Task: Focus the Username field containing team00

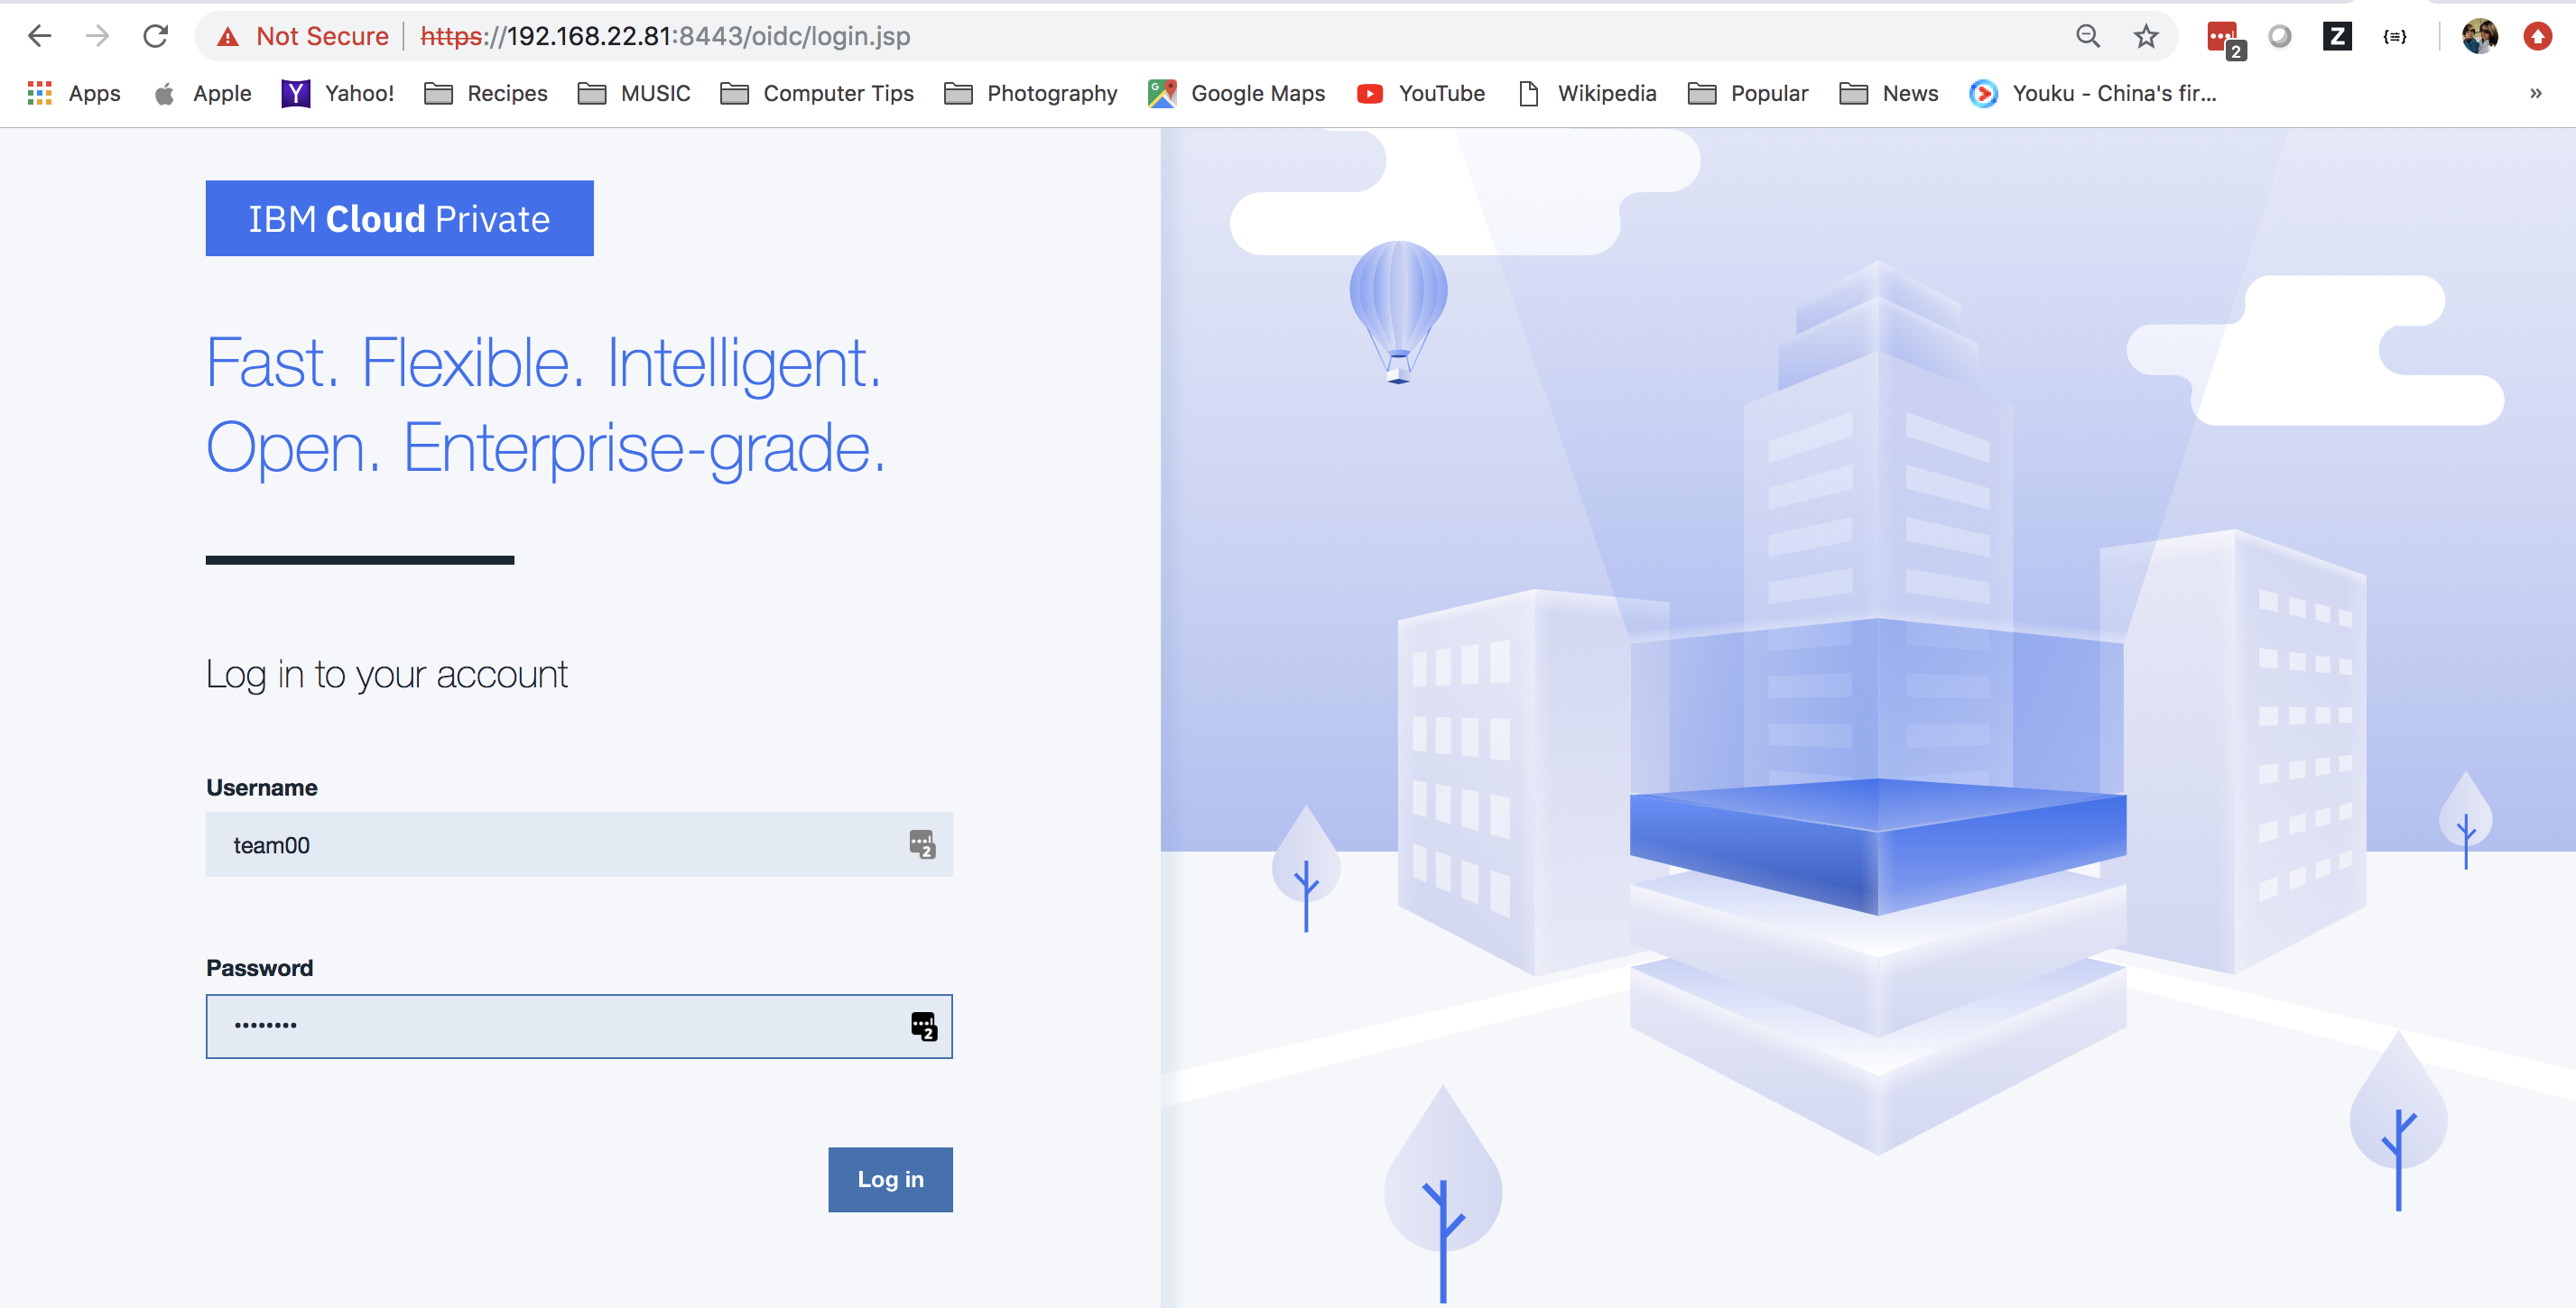Action: (579, 844)
